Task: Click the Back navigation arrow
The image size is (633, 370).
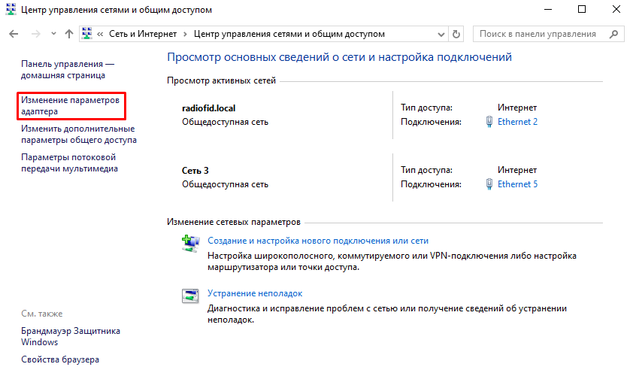Action: (14, 34)
